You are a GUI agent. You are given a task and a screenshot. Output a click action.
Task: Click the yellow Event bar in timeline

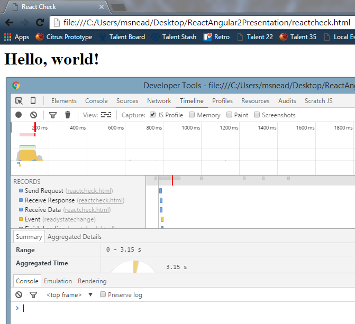point(162,219)
